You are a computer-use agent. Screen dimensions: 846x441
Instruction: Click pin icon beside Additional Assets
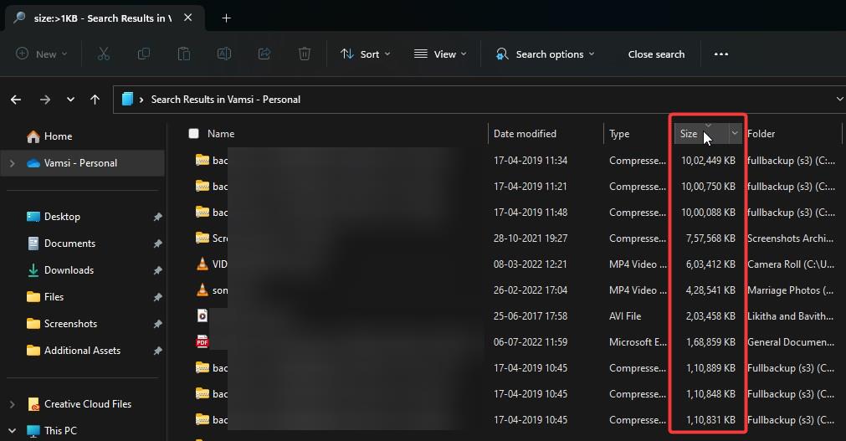pos(157,351)
